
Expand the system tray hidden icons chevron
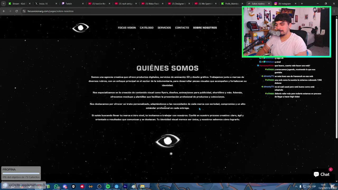click(296, 187)
